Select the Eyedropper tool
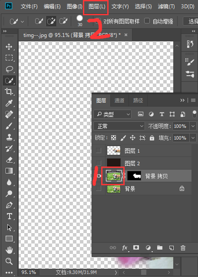Viewport: 198px width, 277px height. (9, 103)
